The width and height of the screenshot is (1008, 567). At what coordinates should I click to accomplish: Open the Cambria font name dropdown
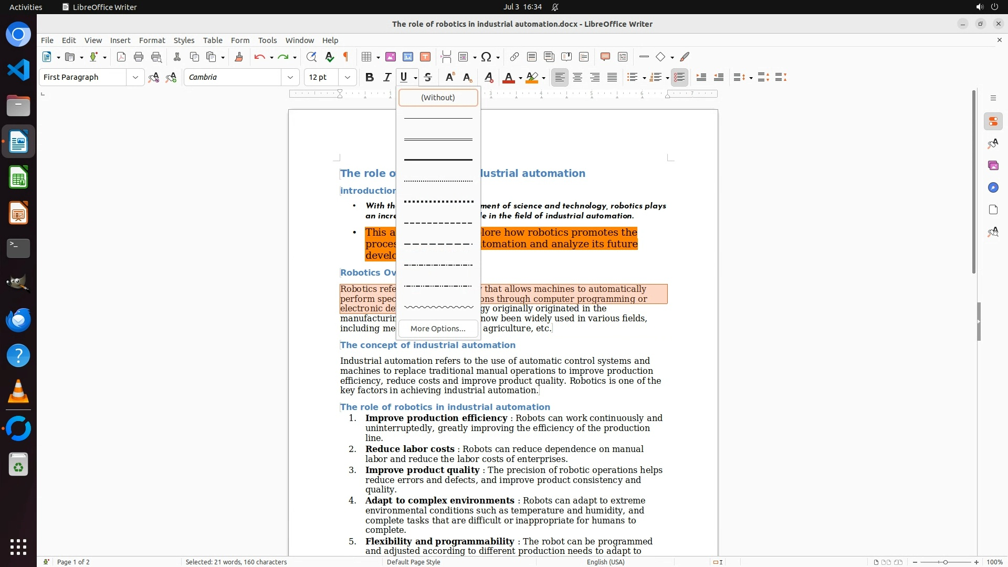[x=290, y=77]
